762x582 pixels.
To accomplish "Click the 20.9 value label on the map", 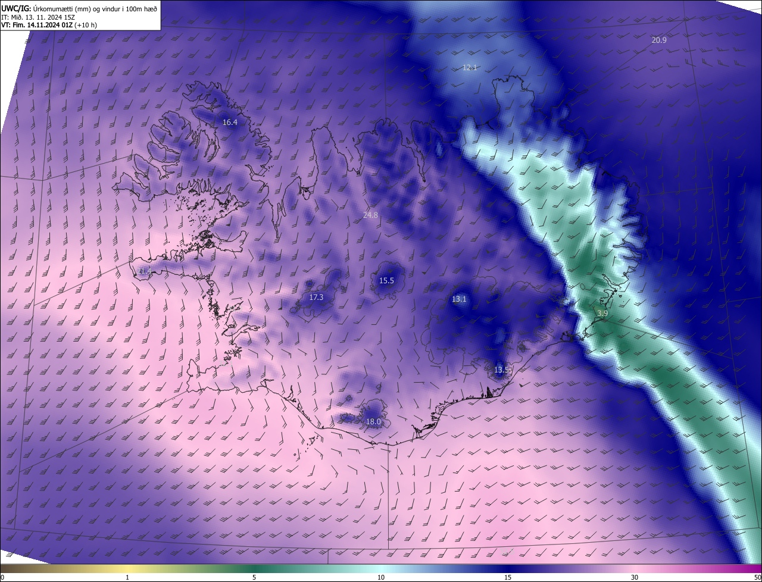I will tap(659, 40).
